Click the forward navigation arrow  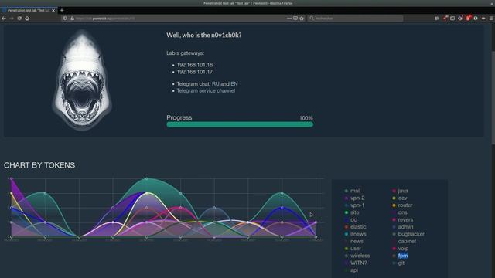tap(12, 19)
